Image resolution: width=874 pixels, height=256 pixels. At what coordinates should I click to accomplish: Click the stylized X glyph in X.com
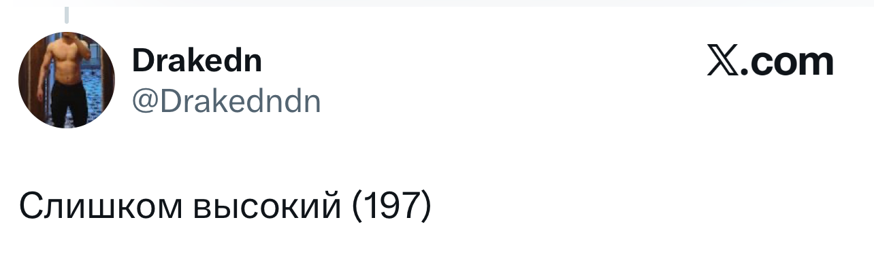tap(723, 62)
